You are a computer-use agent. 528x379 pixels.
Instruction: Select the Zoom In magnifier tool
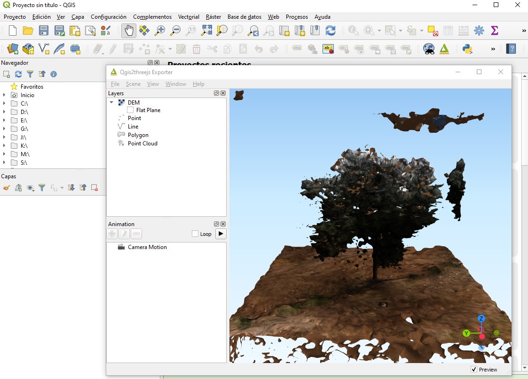[159, 30]
